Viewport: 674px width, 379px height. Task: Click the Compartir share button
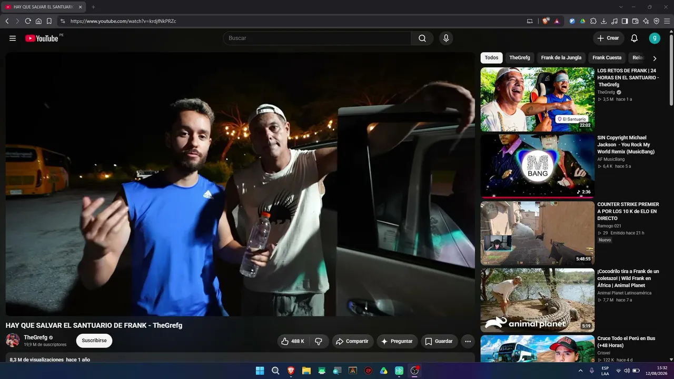pyautogui.click(x=352, y=341)
